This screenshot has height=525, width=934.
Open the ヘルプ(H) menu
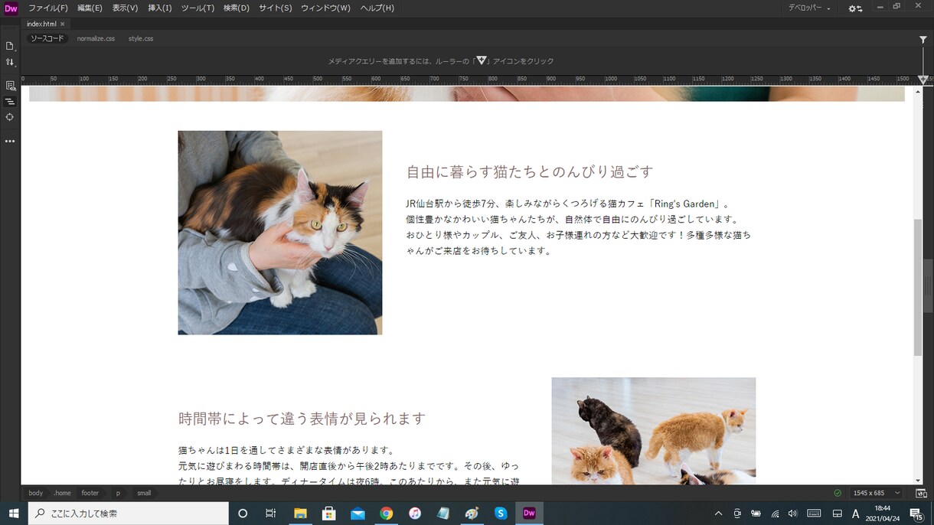pyautogui.click(x=377, y=8)
